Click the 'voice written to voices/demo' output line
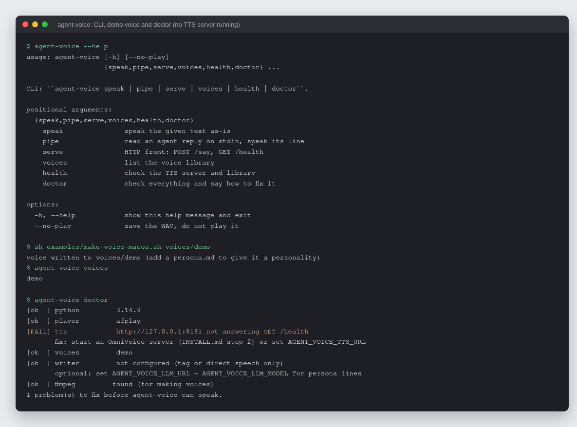The height and width of the screenshot is (427, 577). 173,258
